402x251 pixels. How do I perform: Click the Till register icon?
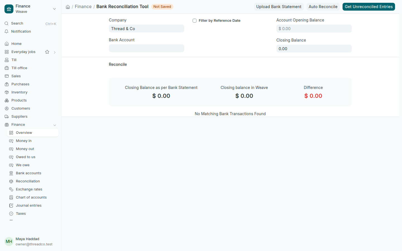7,60
